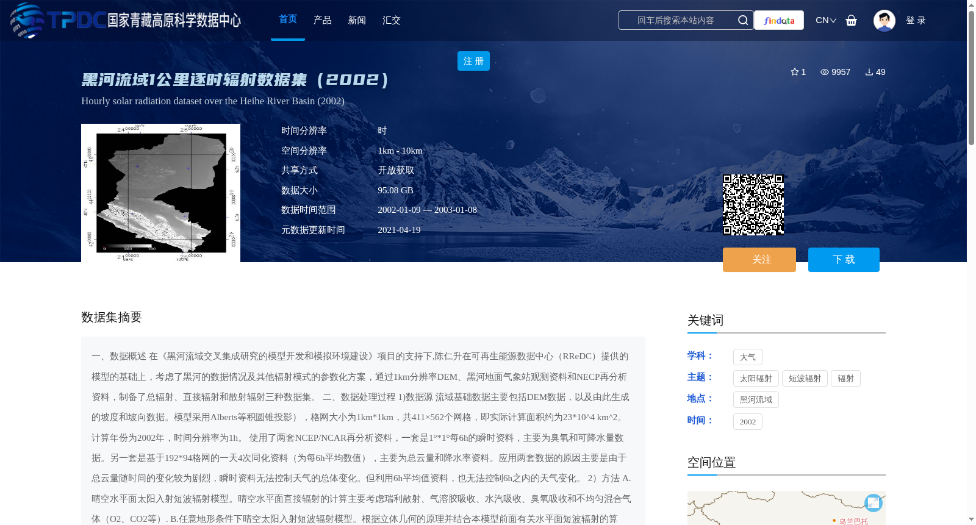
Task: Click the page vertical scrollbar thumb
Action: 971,78
